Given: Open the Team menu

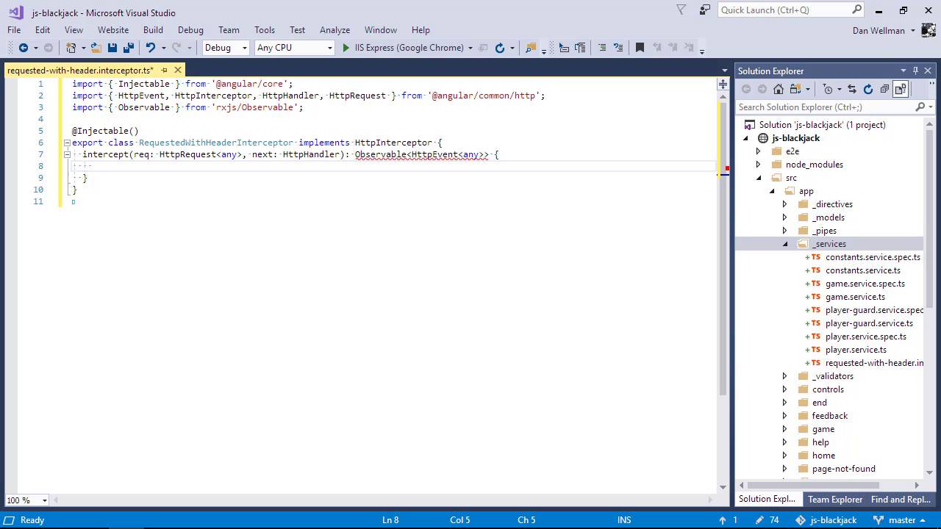Looking at the screenshot, I should point(229,30).
